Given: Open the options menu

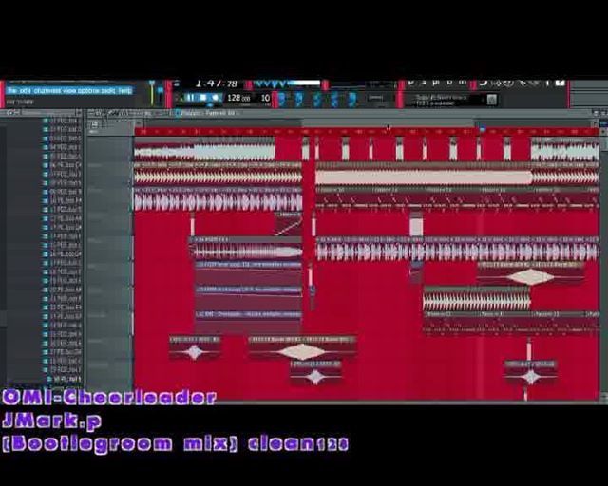Looking at the screenshot, I should pos(88,91).
